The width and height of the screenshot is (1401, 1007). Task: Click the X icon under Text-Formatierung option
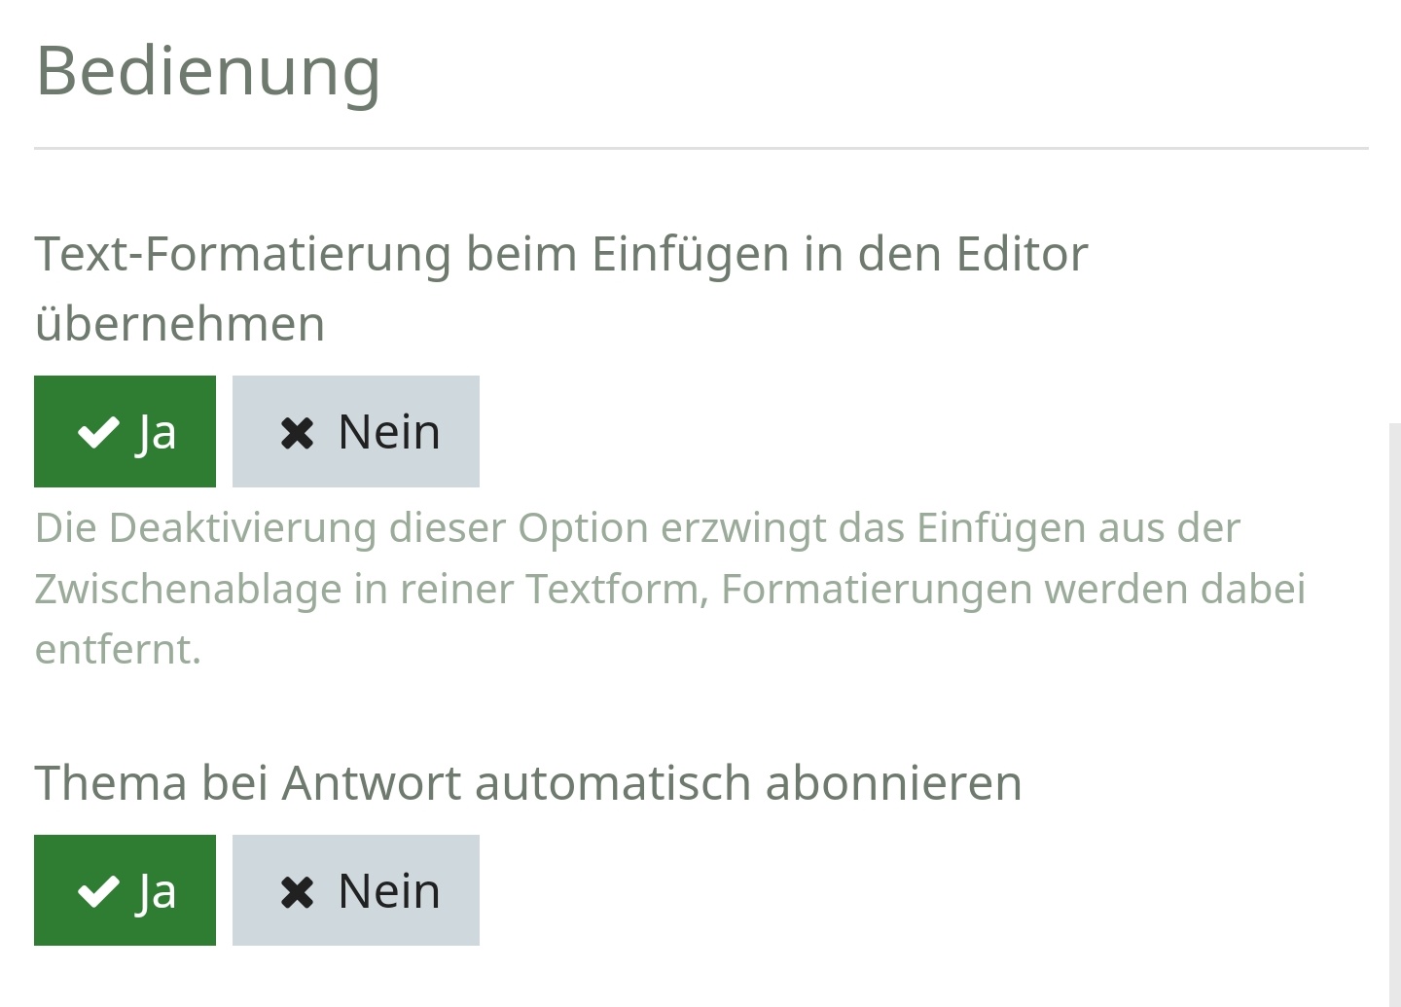[x=297, y=433]
